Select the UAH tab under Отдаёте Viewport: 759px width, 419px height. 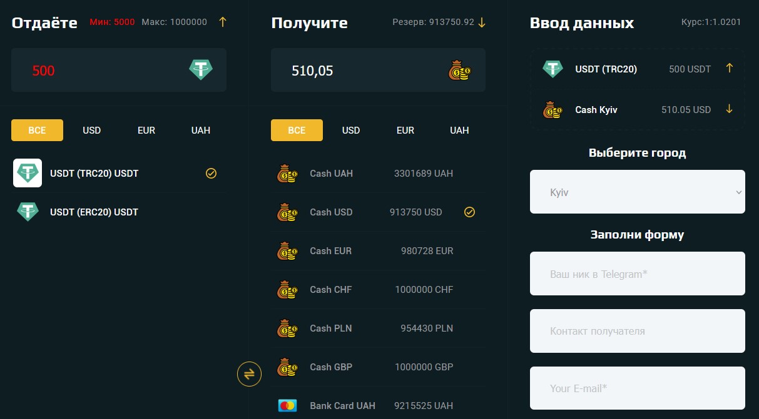[x=201, y=130]
